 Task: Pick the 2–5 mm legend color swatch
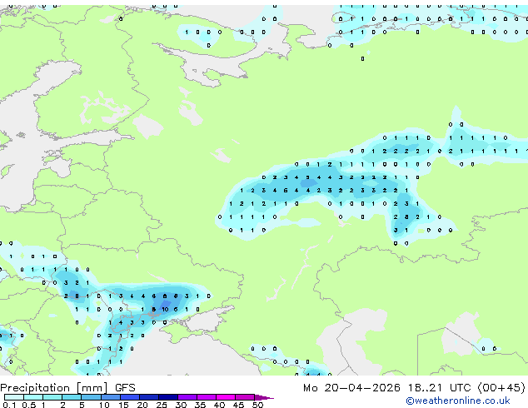click(x=72, y=397)
